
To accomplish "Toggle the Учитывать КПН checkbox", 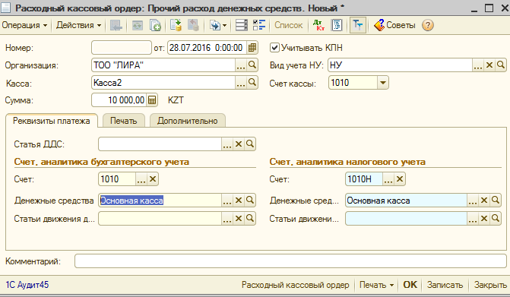I will [274, 48].
